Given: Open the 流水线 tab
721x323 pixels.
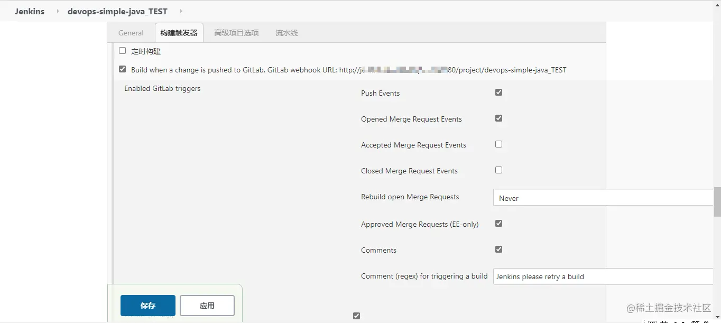Looking at the screenshot, I should click(286, 33).
